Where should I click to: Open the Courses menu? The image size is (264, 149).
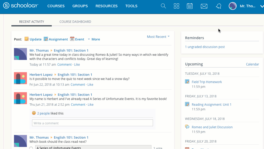(x=56, y=6)
